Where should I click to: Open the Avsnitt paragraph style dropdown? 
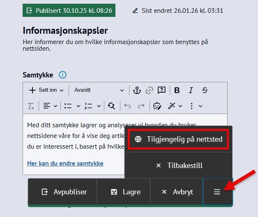[x=99, y=90]
